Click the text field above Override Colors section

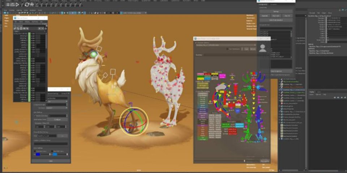[x=51, y=144]
